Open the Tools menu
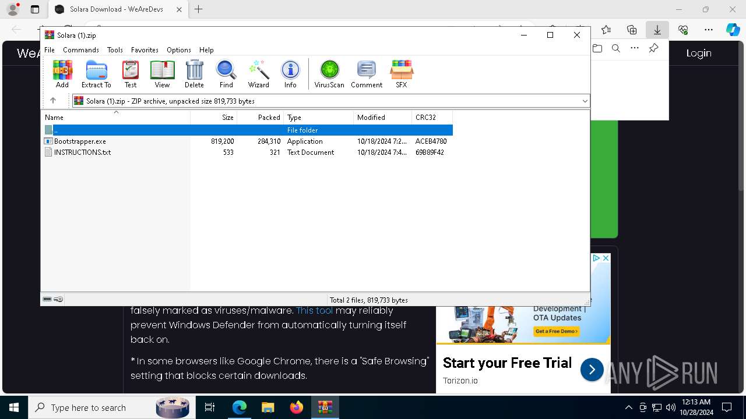Viewport: 746px width, 419px height. click(x=115, y=50)
